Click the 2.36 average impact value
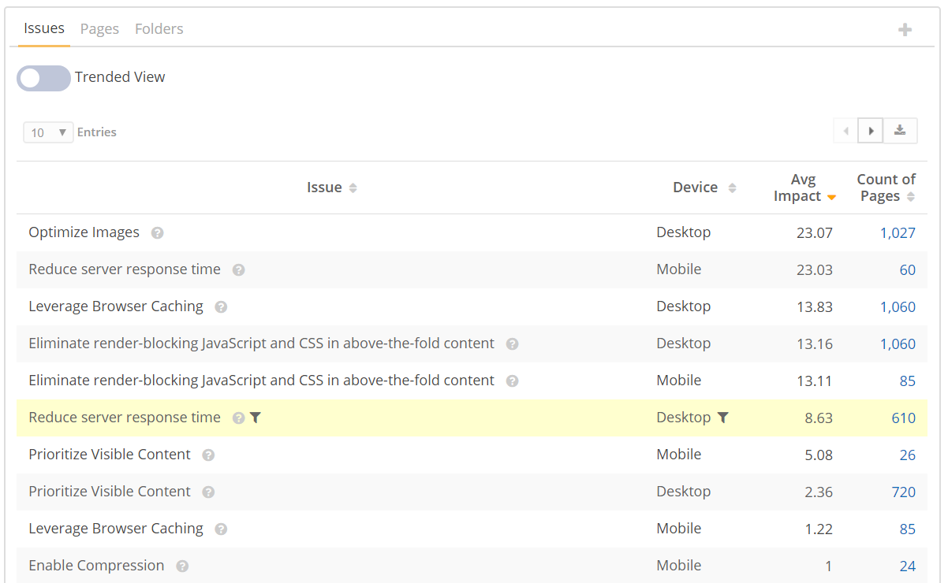The image size is (948, 583). point(819,492)
